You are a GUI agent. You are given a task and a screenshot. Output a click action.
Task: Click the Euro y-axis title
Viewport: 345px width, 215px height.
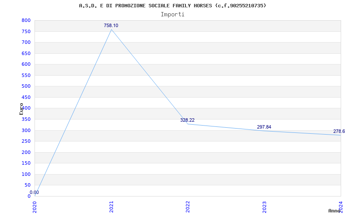click(x=21, y=109)
